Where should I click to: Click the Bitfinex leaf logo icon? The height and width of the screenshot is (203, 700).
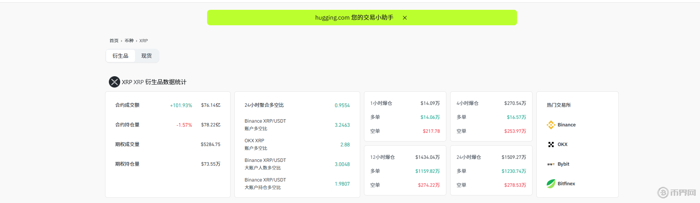551,184
